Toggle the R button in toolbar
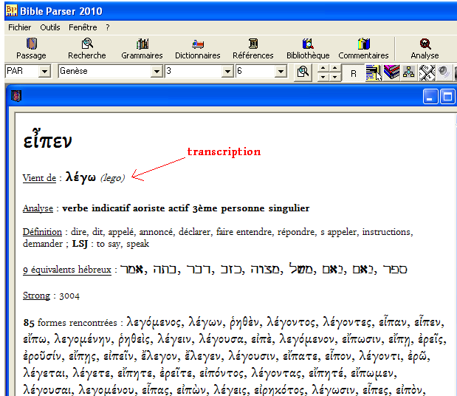Screen dimensions: 457x396 pyautogui.click(x=353, y=73)
